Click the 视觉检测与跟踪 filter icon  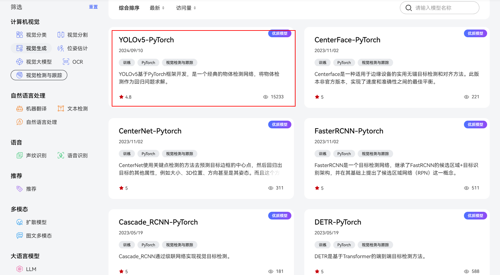point(20,75)
